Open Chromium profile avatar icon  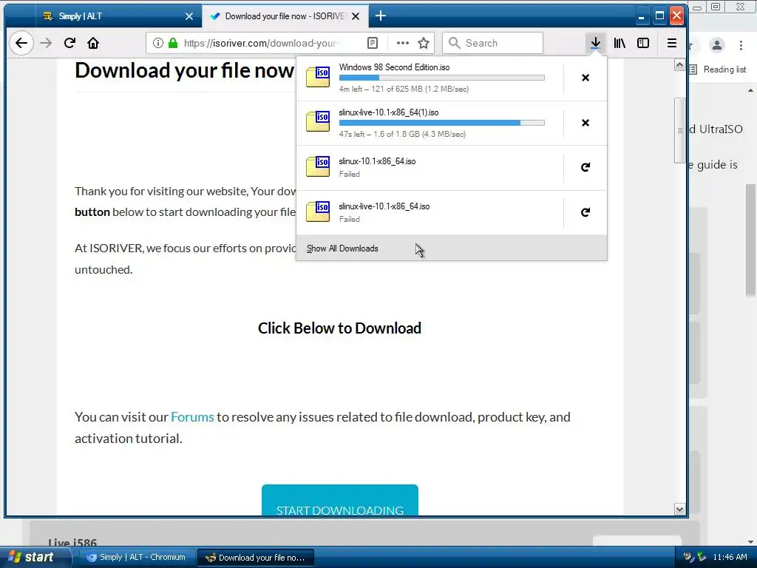coord(717,45)
